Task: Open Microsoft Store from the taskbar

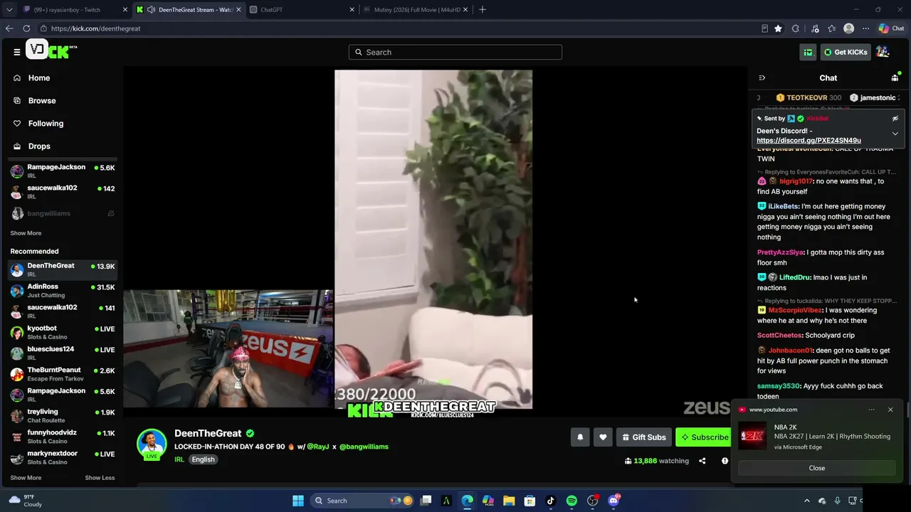Action: 530,501
